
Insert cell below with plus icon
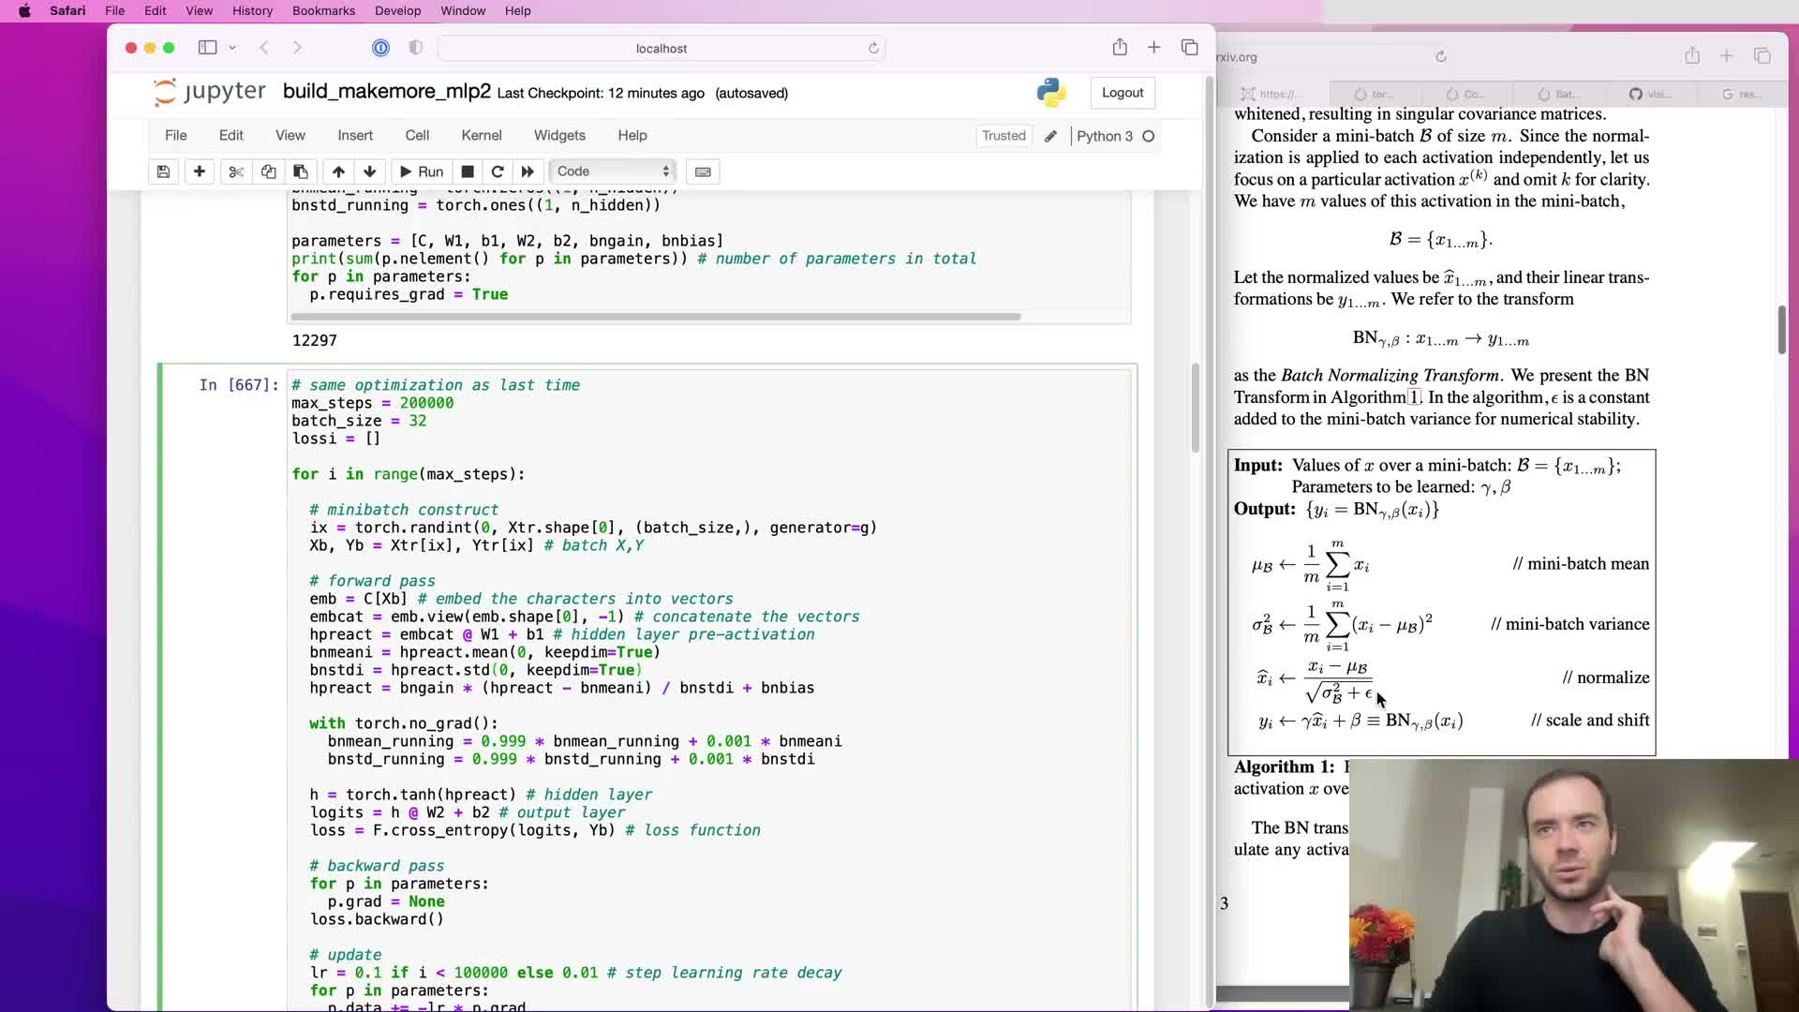click(199, 171)
